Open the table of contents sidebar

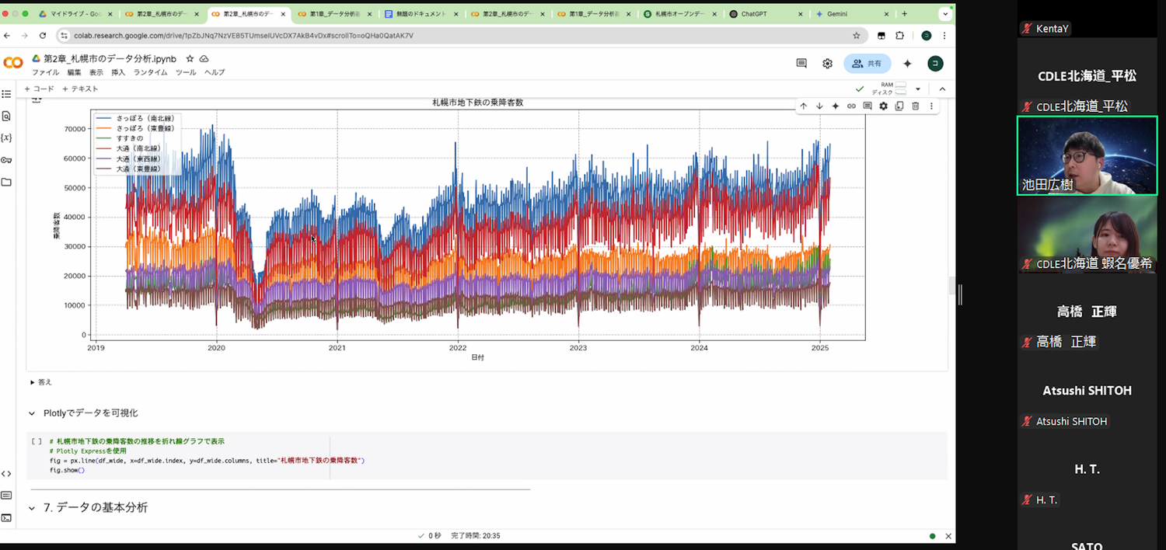pyautogui.click(x=7, y=94)
